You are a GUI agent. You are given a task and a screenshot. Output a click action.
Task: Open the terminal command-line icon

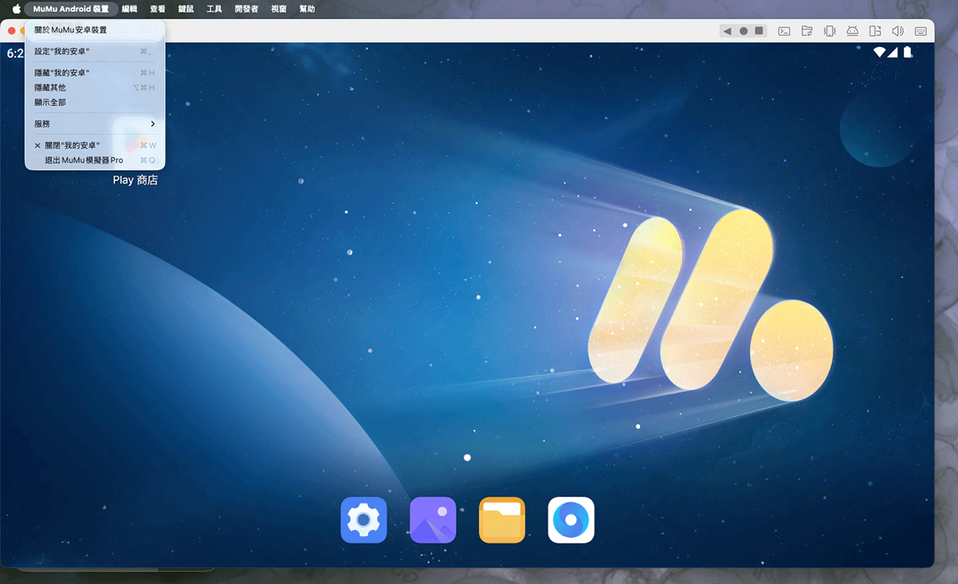pyautogui.click(x=785, y=31)
